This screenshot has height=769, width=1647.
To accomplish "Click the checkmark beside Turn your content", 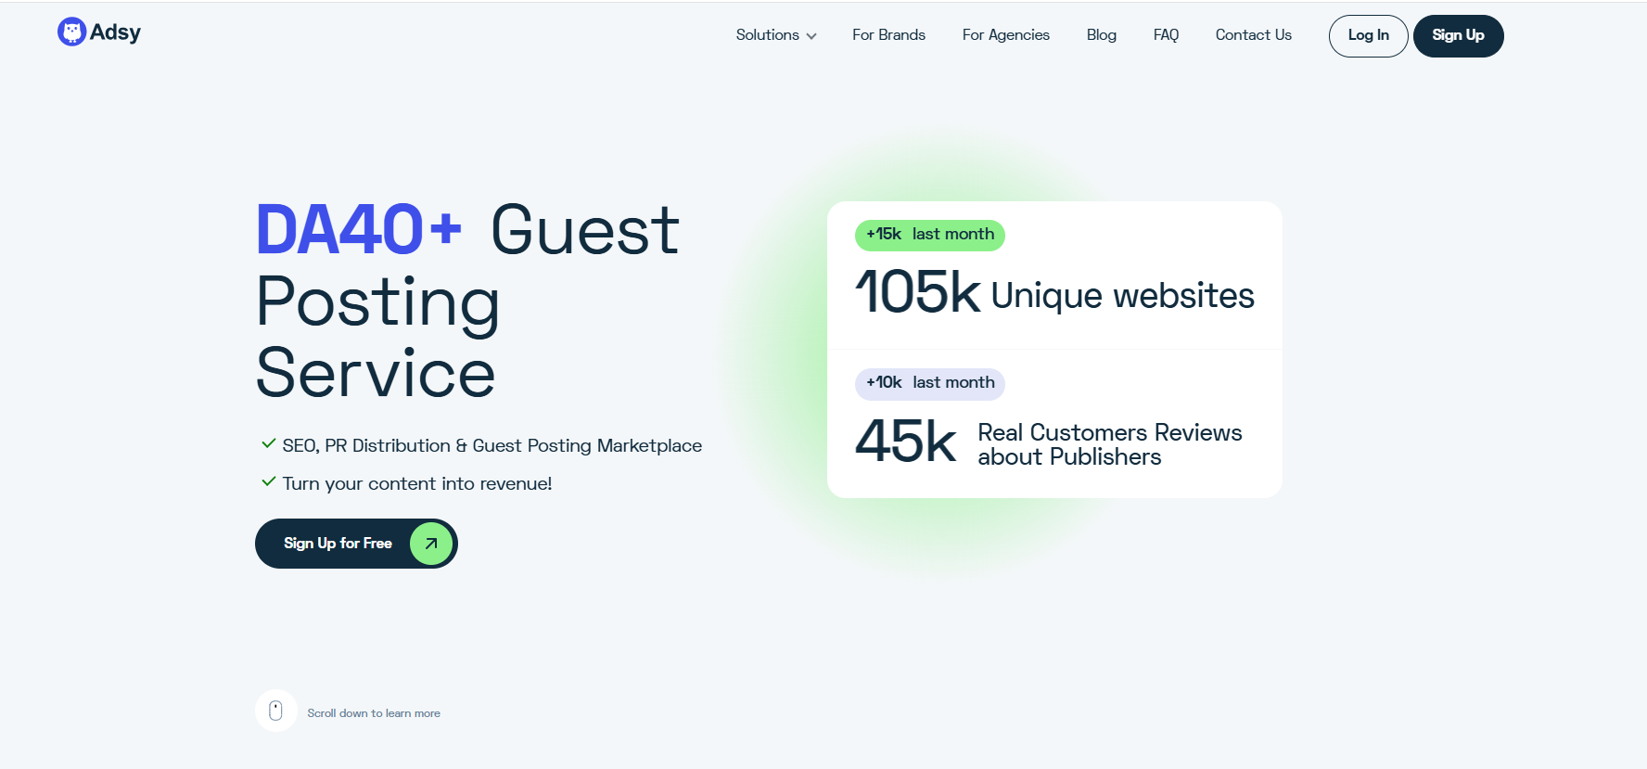I will (268, 482).
